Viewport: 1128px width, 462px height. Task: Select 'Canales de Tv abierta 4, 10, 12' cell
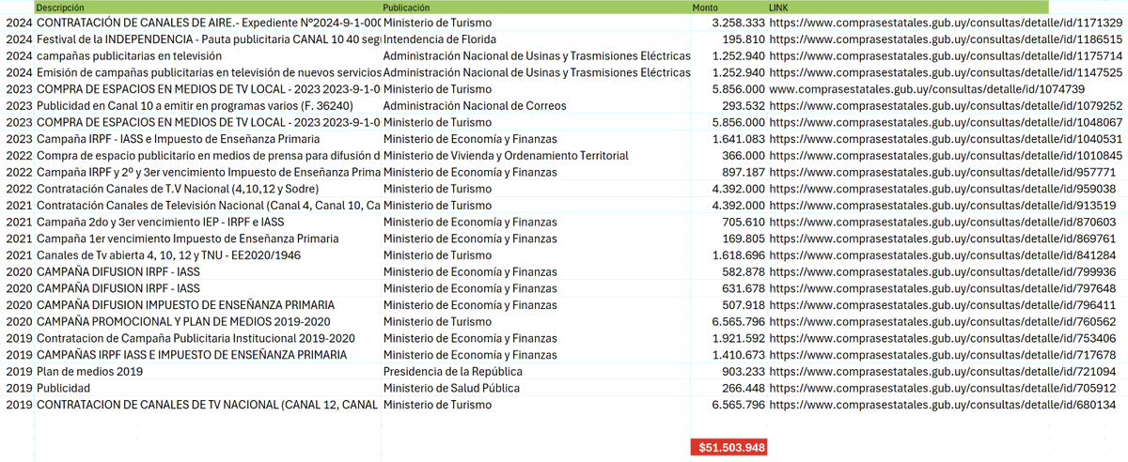coord(208,255)
